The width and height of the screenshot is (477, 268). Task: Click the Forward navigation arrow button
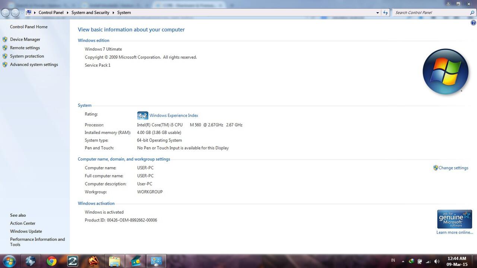15,13
